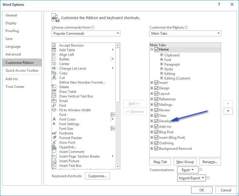Click info icon next to Reset button
This screenshot has height=196, width=239.
(201, 170)
